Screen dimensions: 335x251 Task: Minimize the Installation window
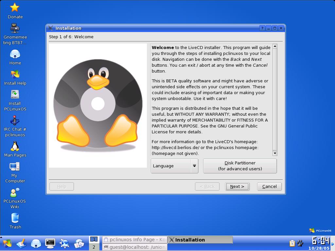click(269, 28)
